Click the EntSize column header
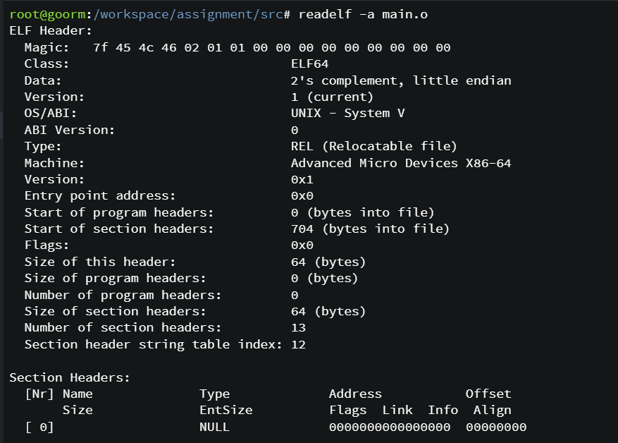 point(226,411)
